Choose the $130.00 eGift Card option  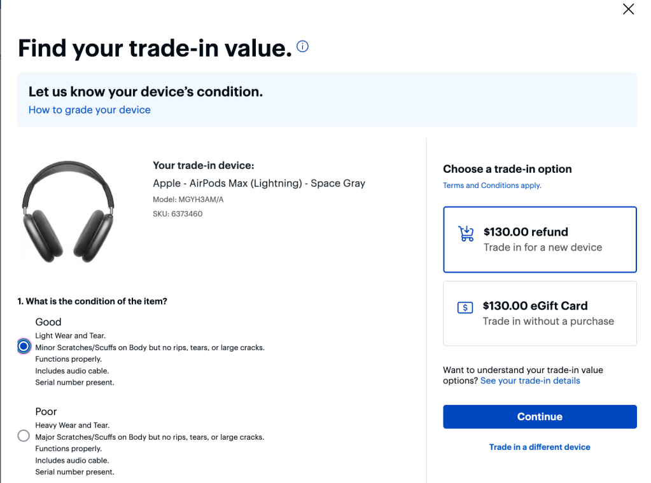540,313
